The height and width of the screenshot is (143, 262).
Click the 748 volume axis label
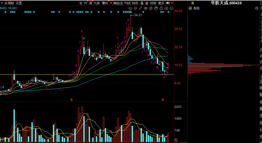point(177,130)
